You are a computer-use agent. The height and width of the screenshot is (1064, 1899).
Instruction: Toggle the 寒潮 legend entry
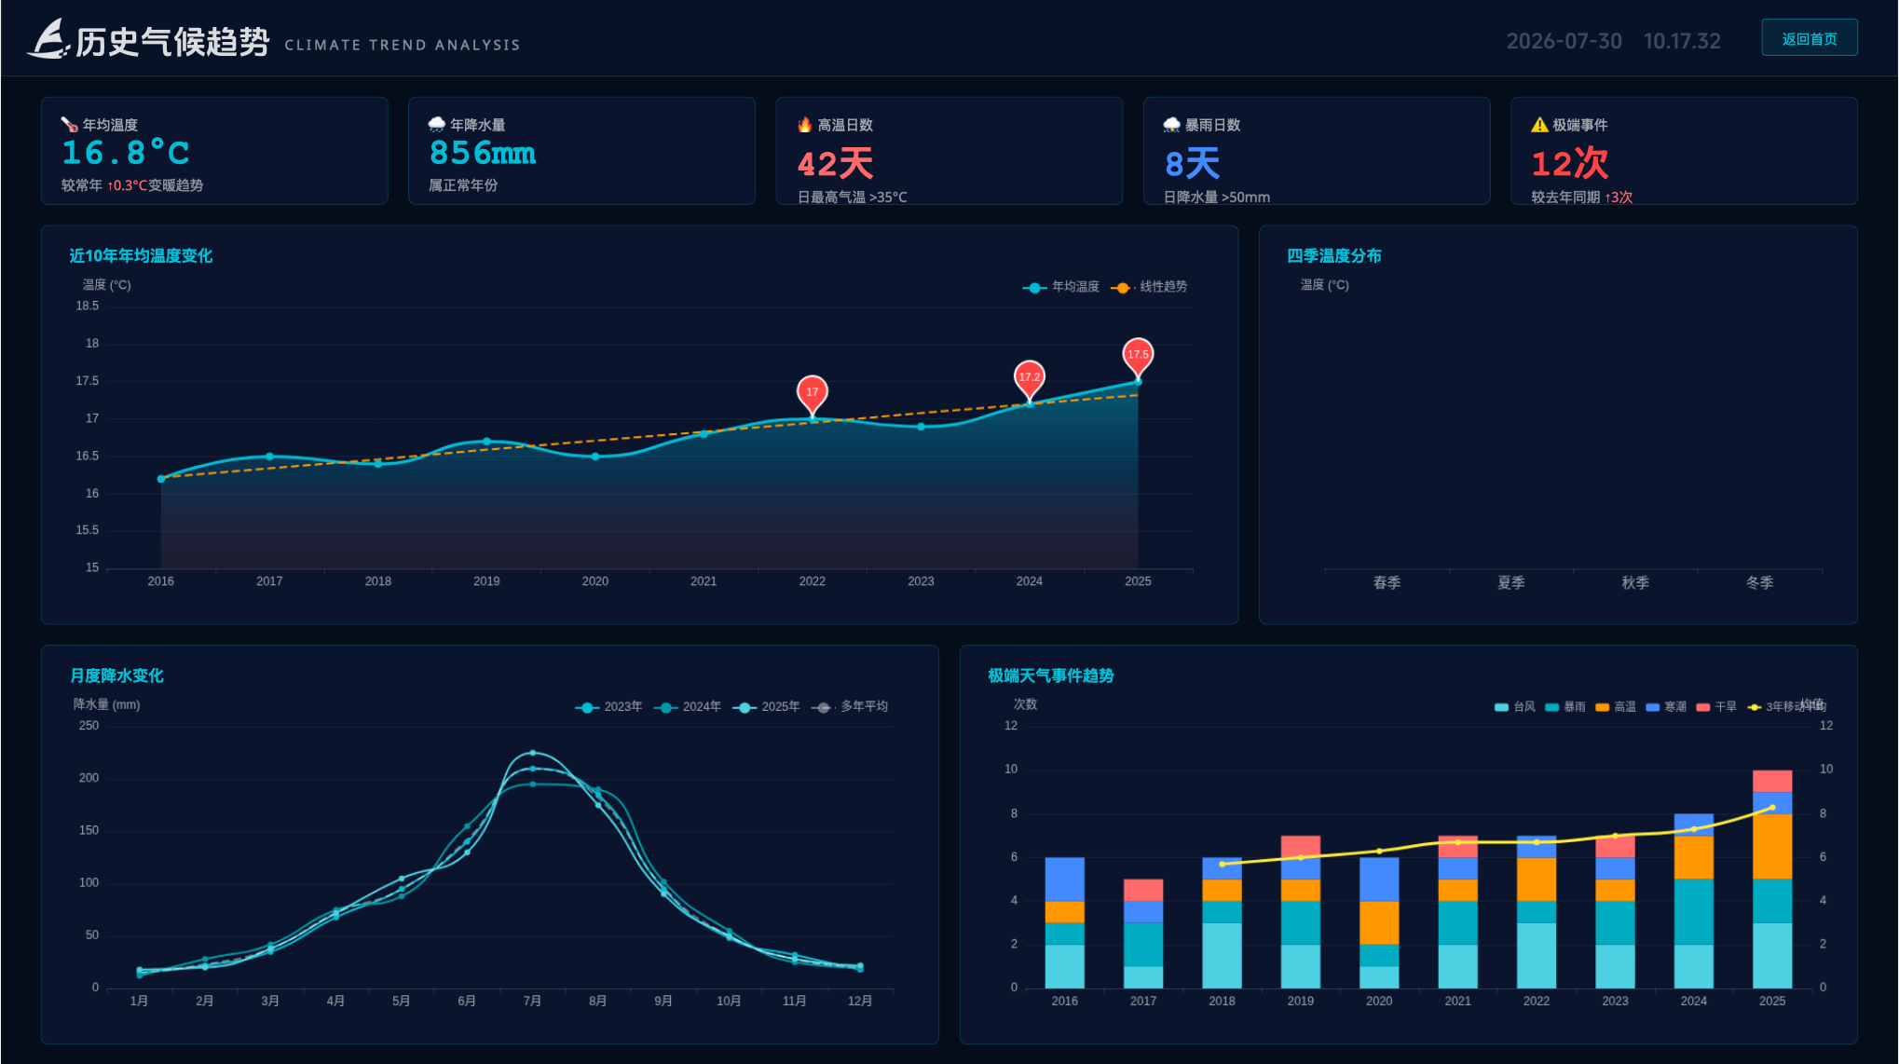click(1666, 707)
